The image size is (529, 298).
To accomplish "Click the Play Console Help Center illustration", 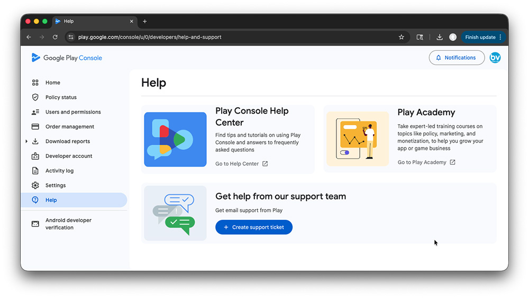I will coord(175,139).
